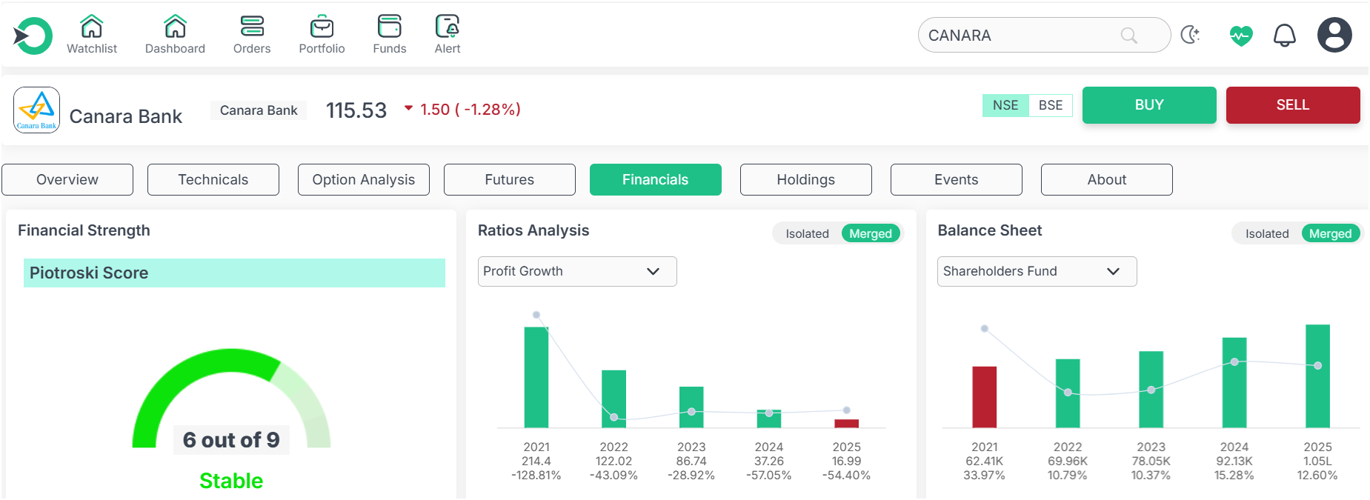Screen dimensions: 1370x500
Task: Click the 2025 Shareholders Fund bar
Action: pos(1317,376)
